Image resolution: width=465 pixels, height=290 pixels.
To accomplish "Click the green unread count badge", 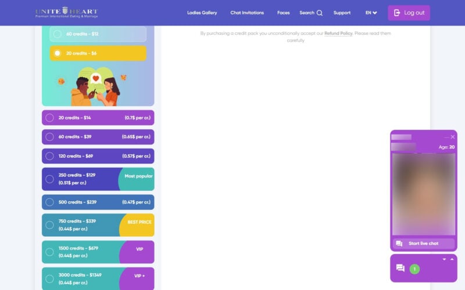I will tap(414, 269).
